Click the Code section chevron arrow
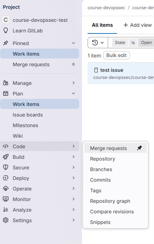 point(73,146)
